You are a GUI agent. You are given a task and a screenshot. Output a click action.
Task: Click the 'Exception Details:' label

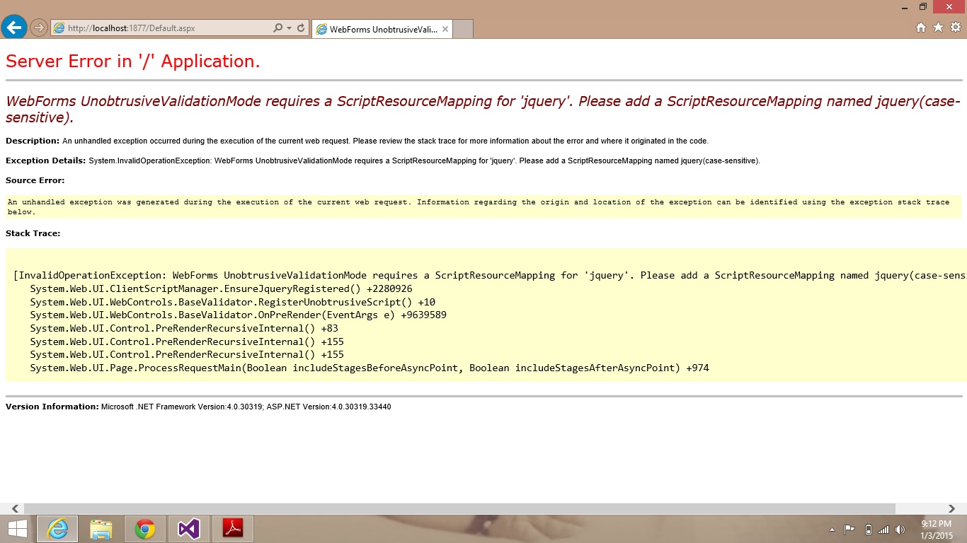coord(46,160)
